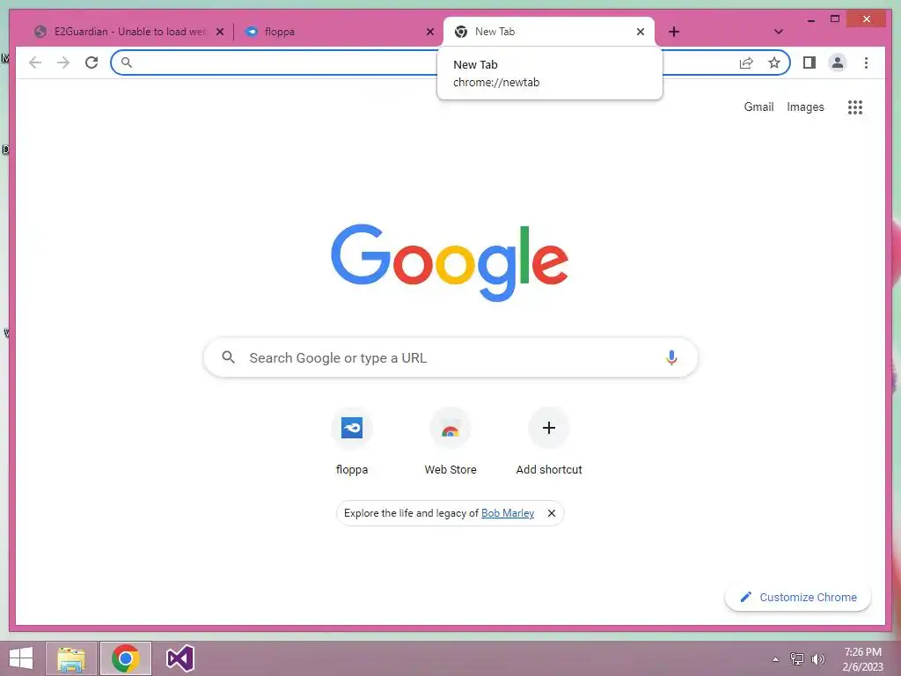Share this page icon in address bar
The height and width of the screenshot is (676, 901).
(746, 62)
